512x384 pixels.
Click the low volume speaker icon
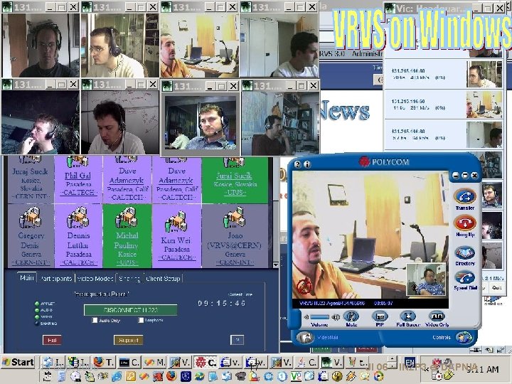(306, 317)
